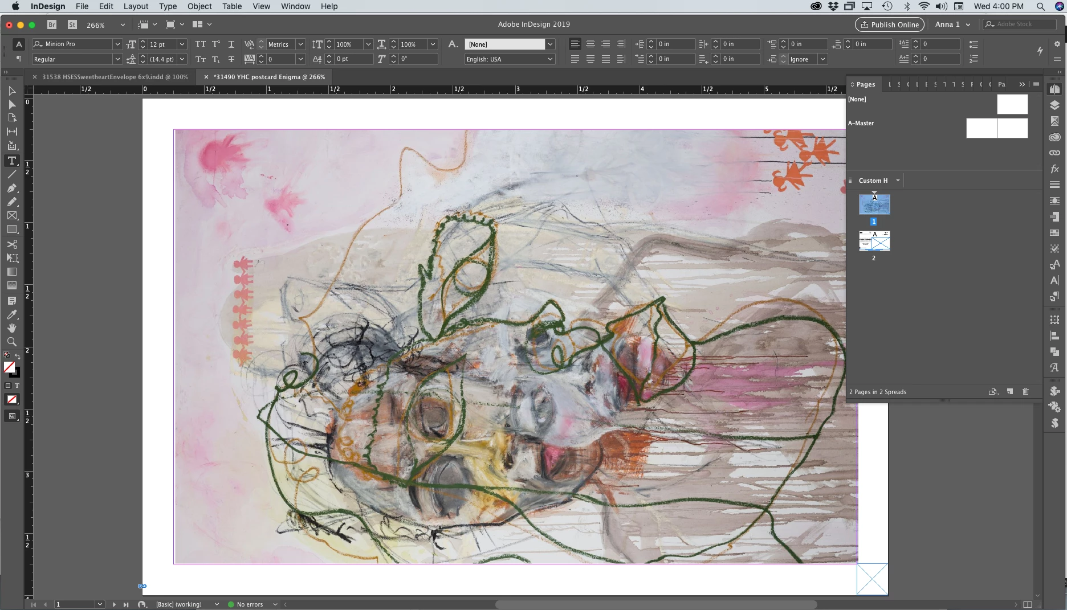Click the Fill/Stroke color swatch
Viewport: 1067px width, 610px height.
click(x=11, y=369)
